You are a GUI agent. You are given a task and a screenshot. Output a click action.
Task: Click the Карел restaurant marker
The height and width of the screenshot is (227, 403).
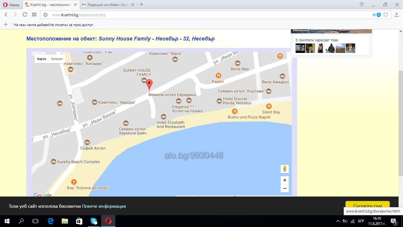coord(218,76)
